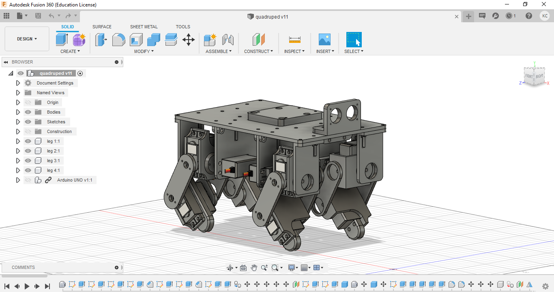554x292 pixels.
Task: Open Display Settings in the view bar
Action: click(292, 267)
